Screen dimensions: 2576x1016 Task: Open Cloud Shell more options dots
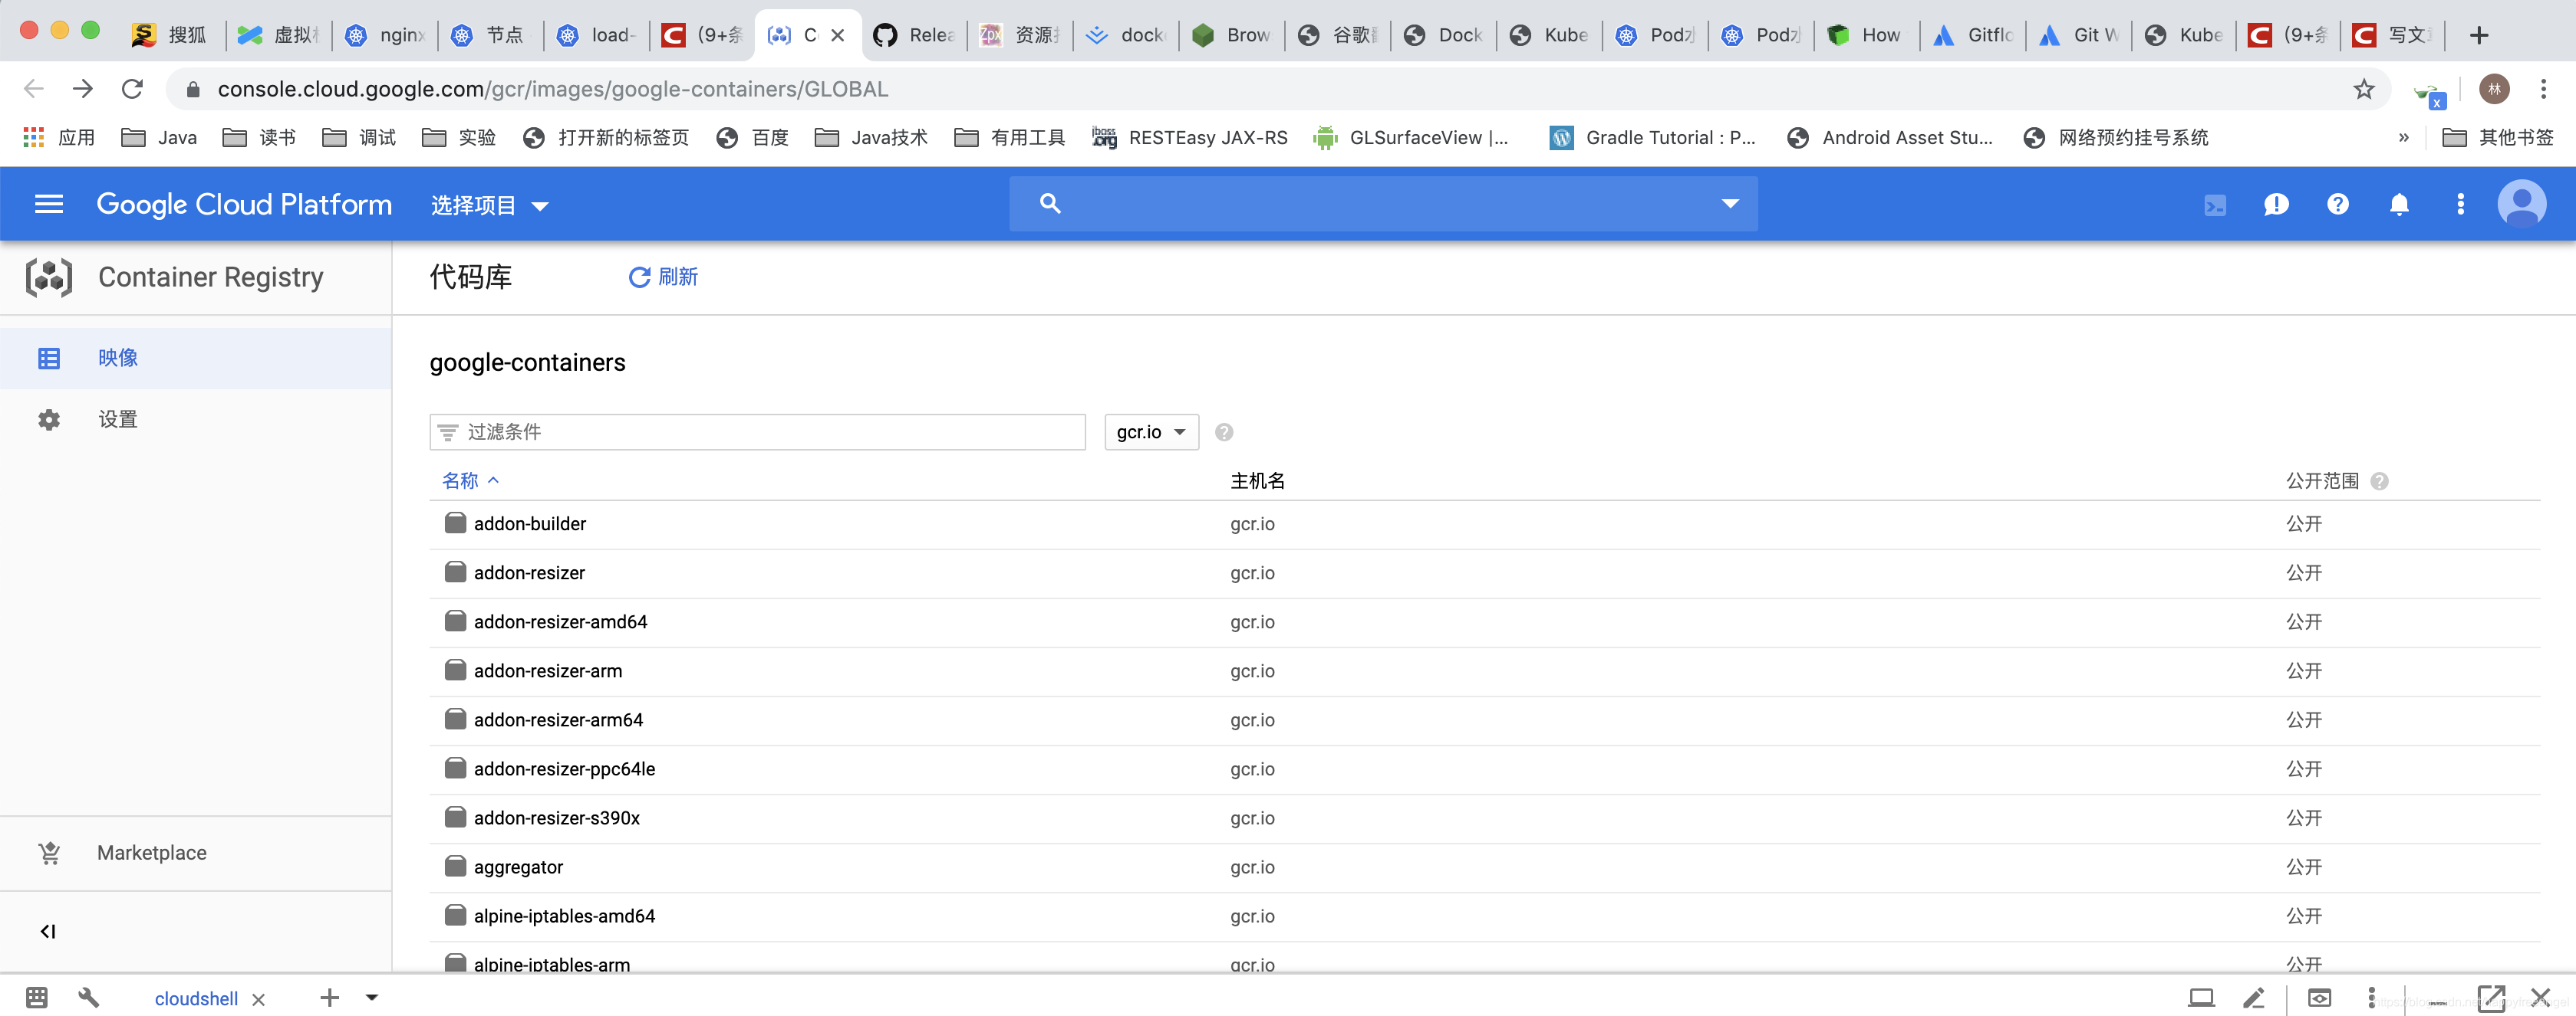(2371, 998)
